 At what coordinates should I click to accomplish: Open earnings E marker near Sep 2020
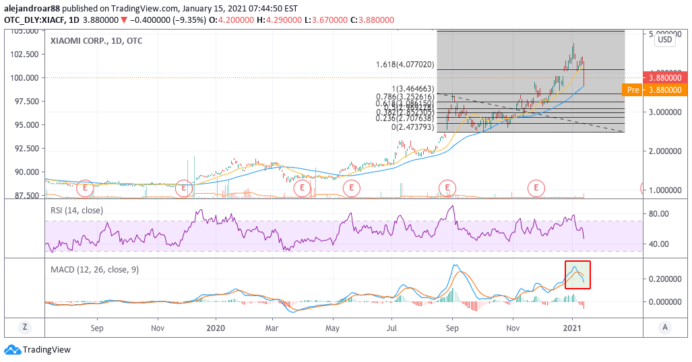[x=447, y=188]
